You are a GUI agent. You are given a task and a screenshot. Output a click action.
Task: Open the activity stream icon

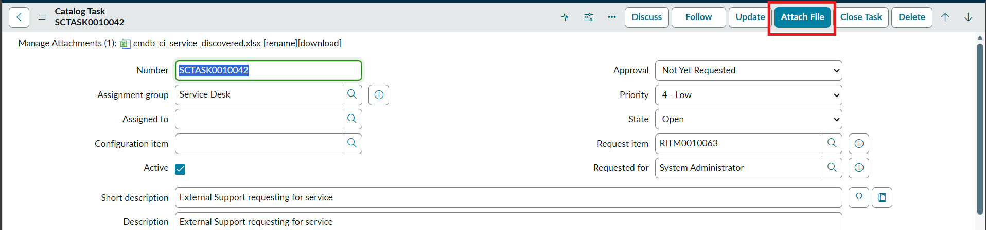click(x=566, y=17)
